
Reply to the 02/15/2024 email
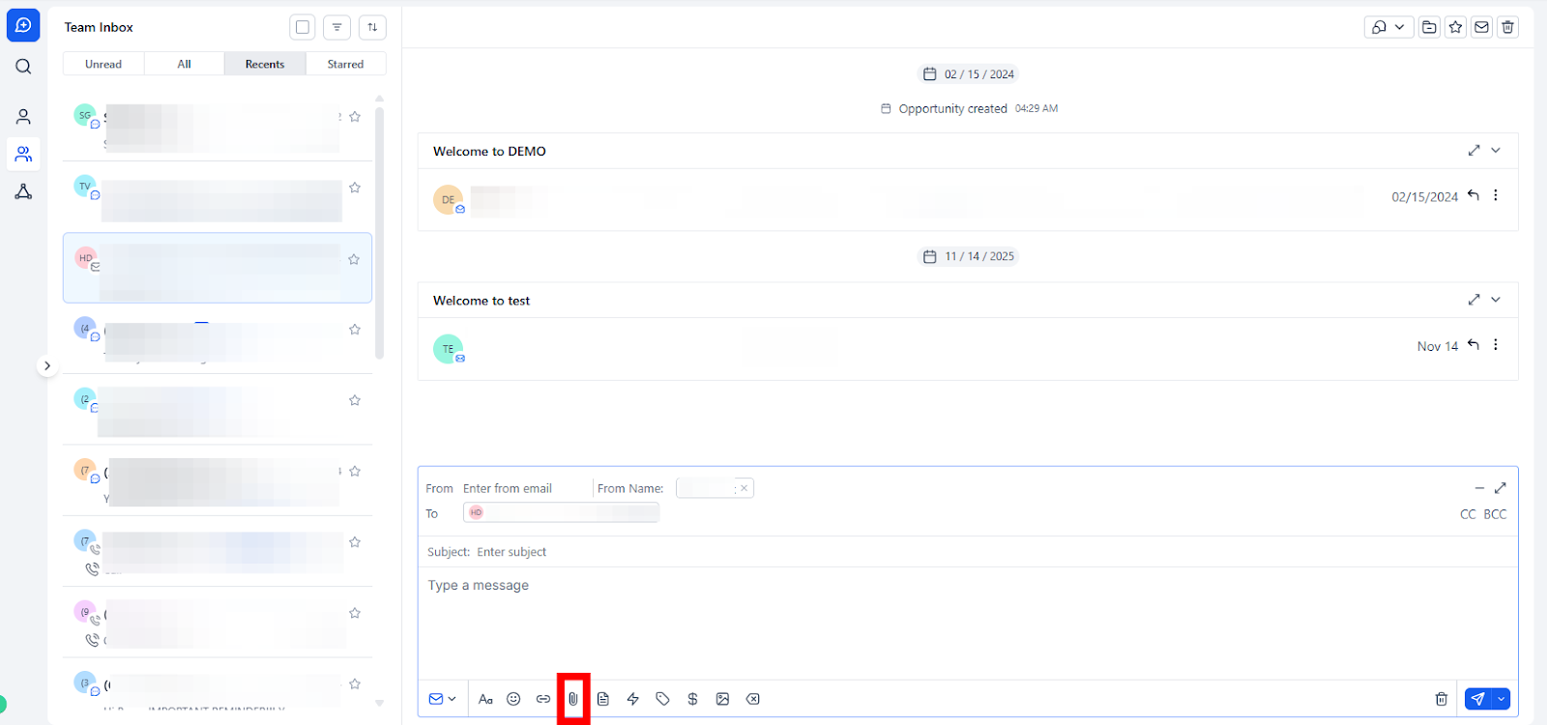click(1474, 195)
